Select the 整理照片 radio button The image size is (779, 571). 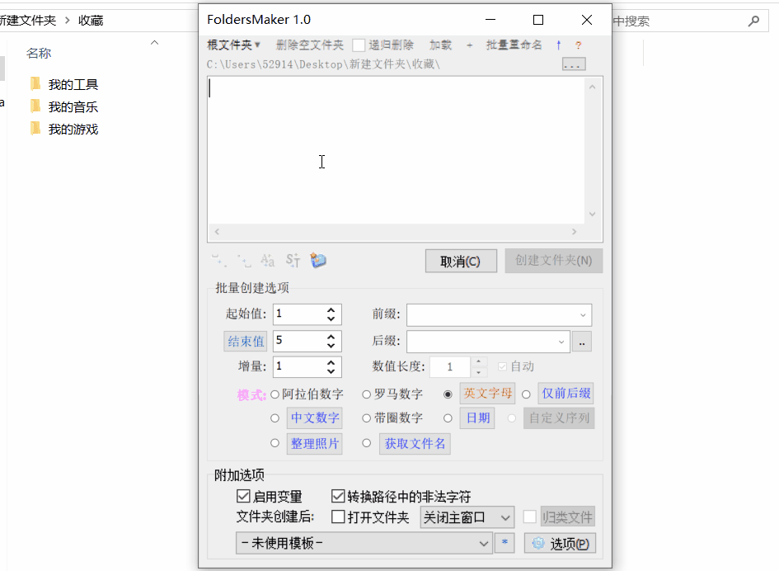pos(275,442)
